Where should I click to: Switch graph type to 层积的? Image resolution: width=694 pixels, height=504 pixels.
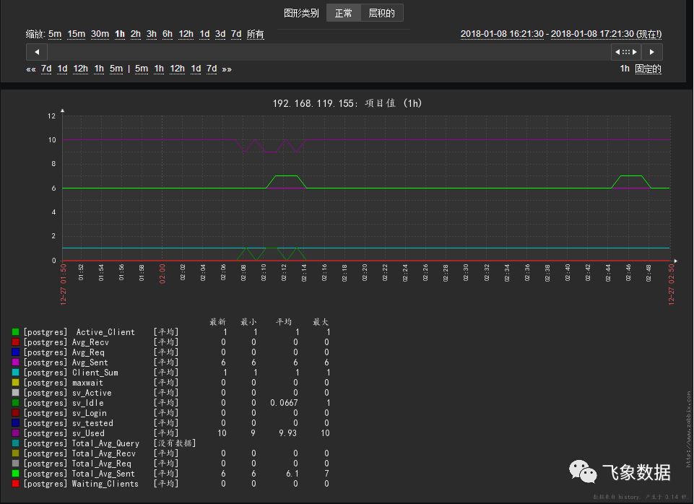[x=381, y=13]
